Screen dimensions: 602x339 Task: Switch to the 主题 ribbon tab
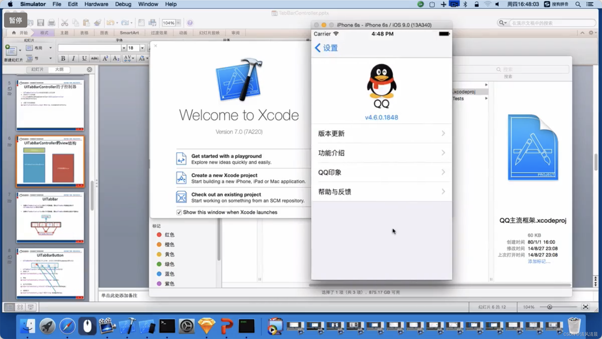click(x=64, y=33)
